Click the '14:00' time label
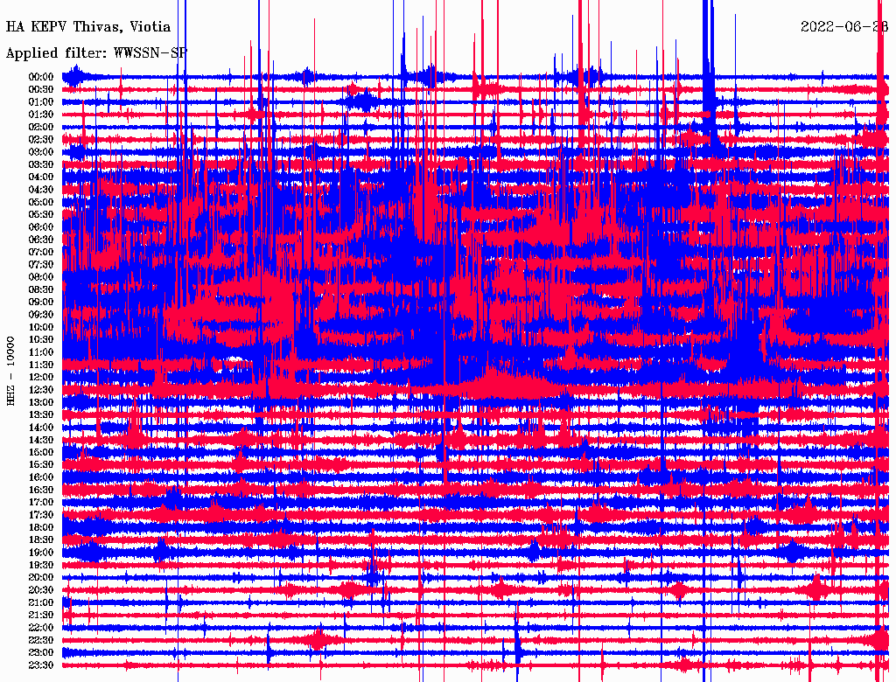Viewport: 896px width, 682px height. (41, 428)
